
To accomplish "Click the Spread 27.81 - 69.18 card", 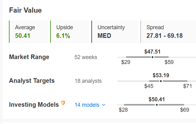I will click(x=168, y=32).
